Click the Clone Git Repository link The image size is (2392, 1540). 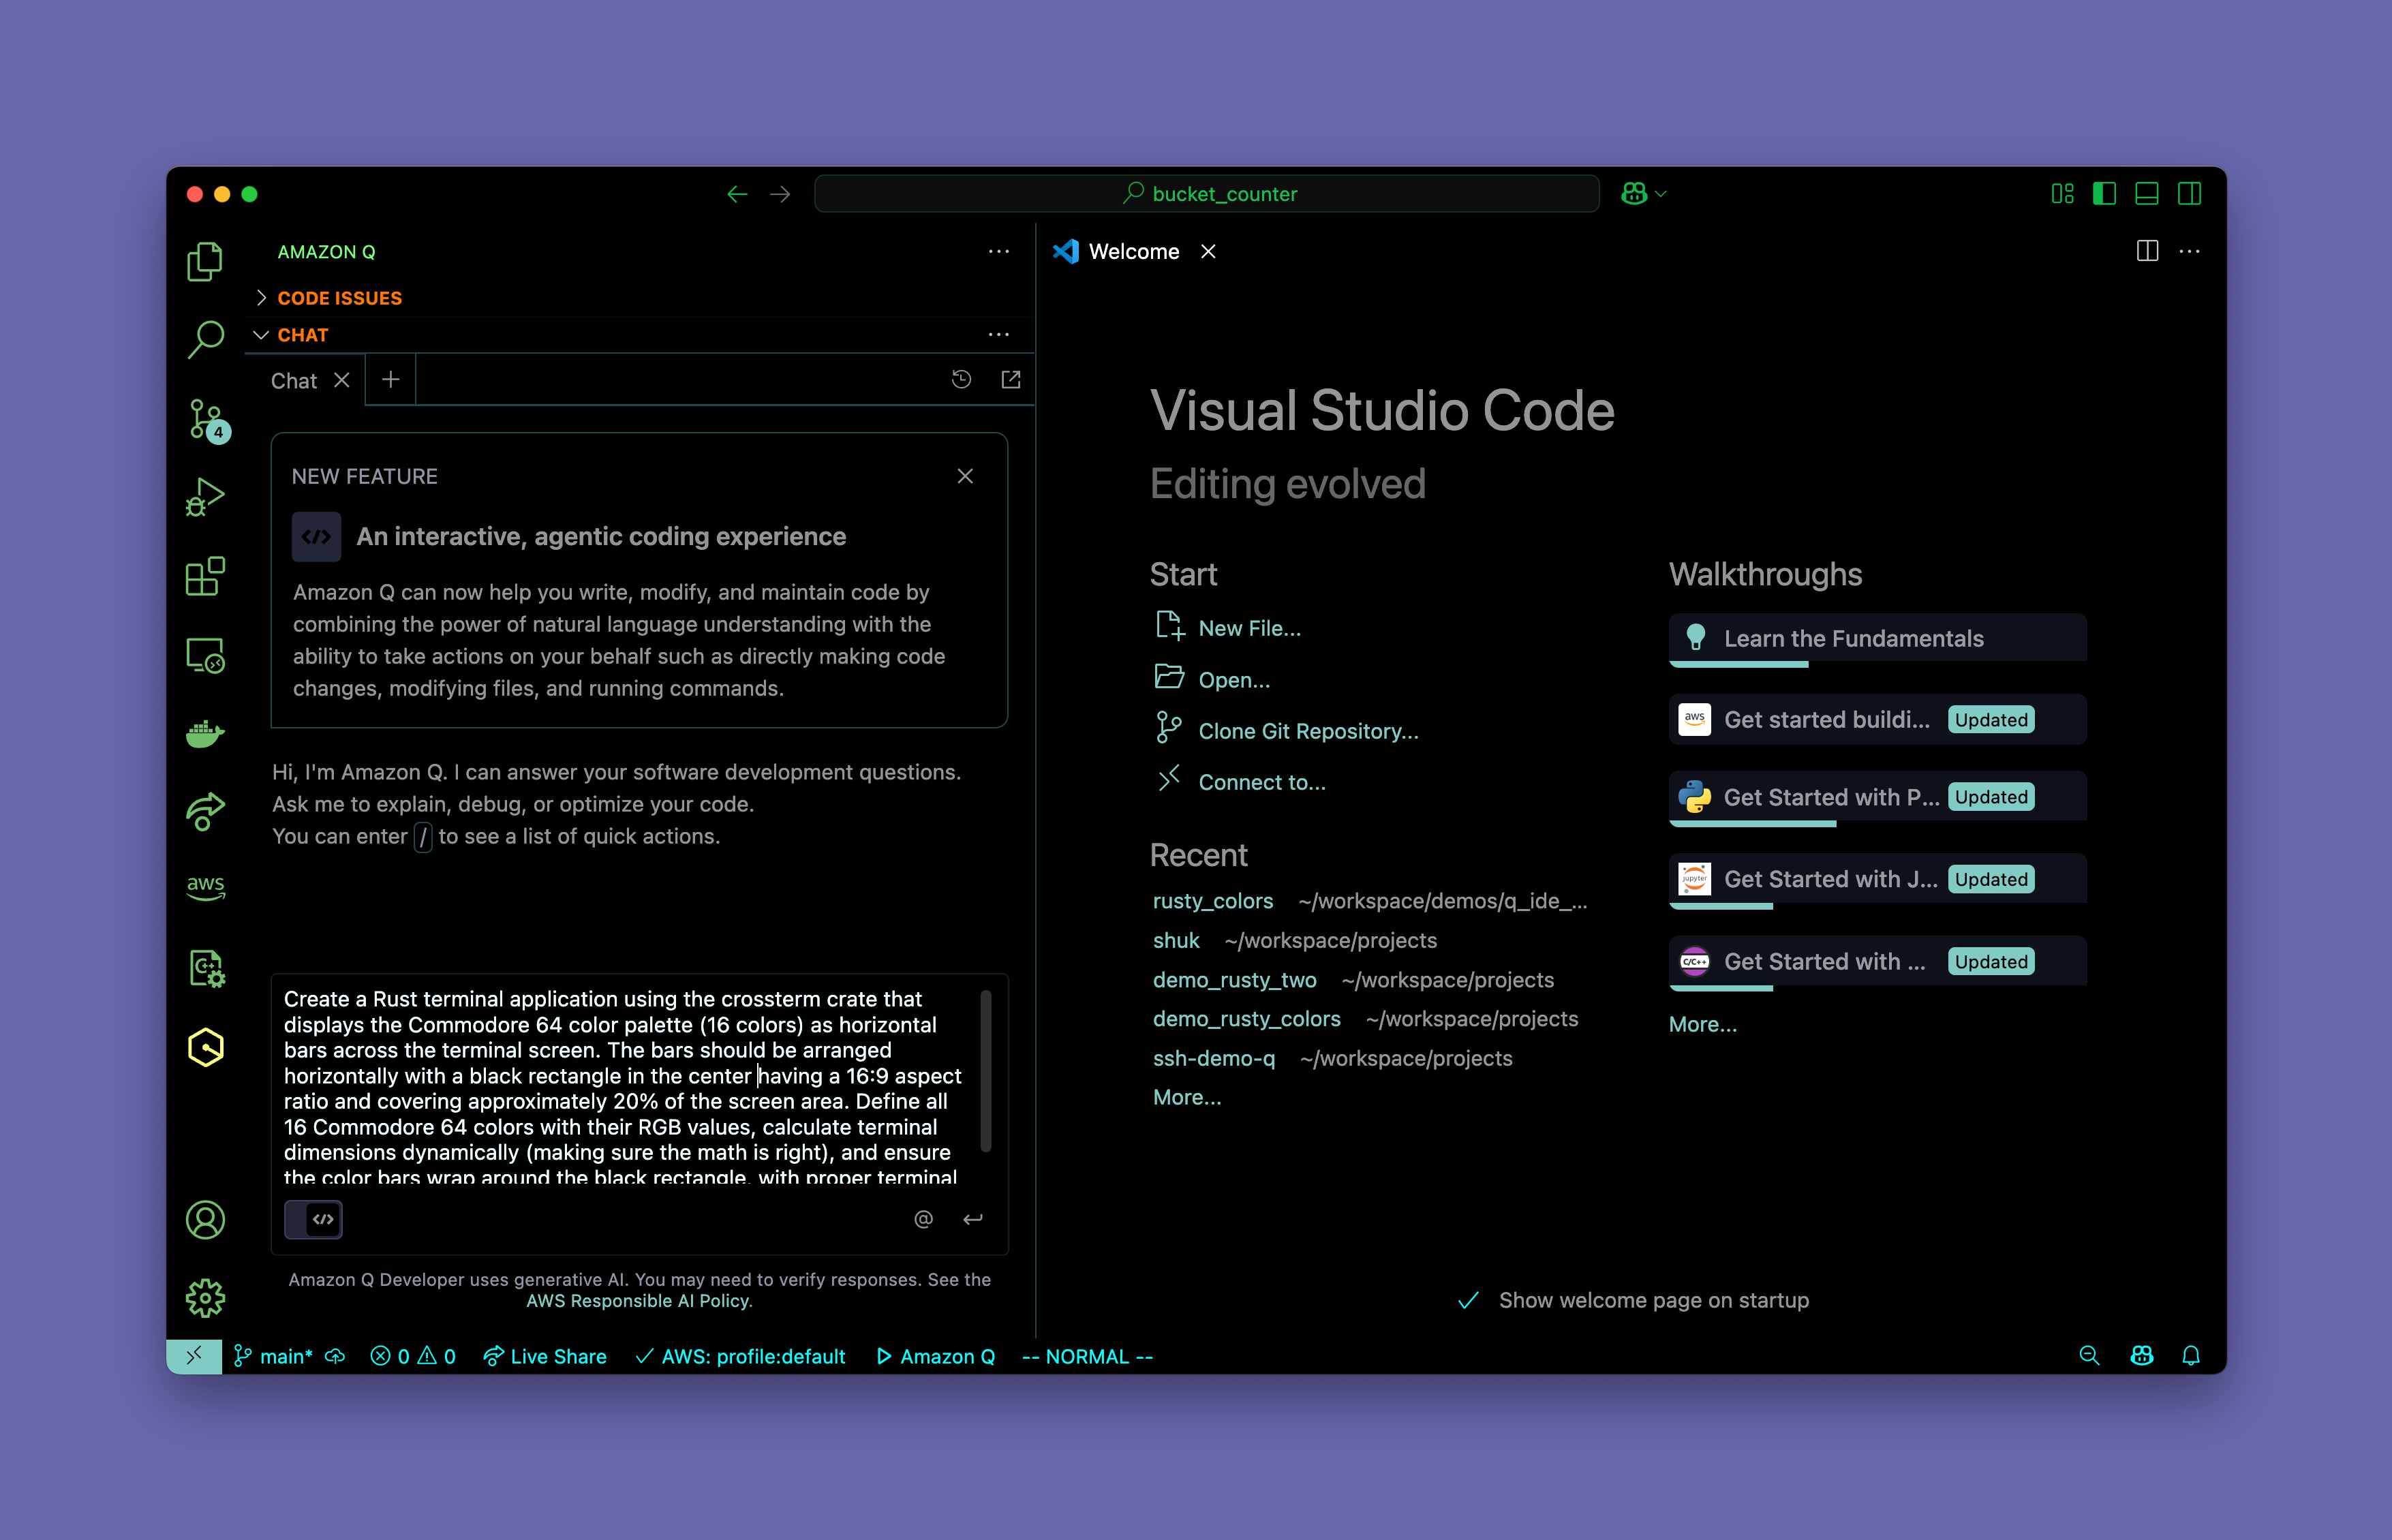point(1308,731)
